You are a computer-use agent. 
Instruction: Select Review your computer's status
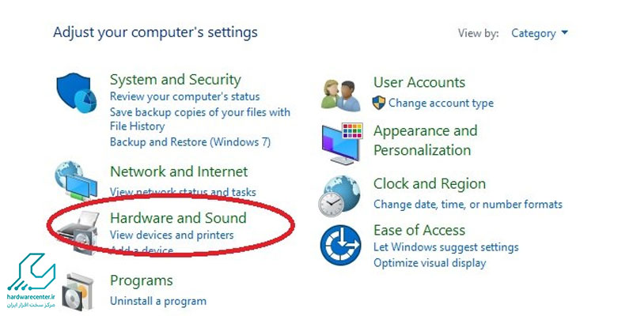184,96
